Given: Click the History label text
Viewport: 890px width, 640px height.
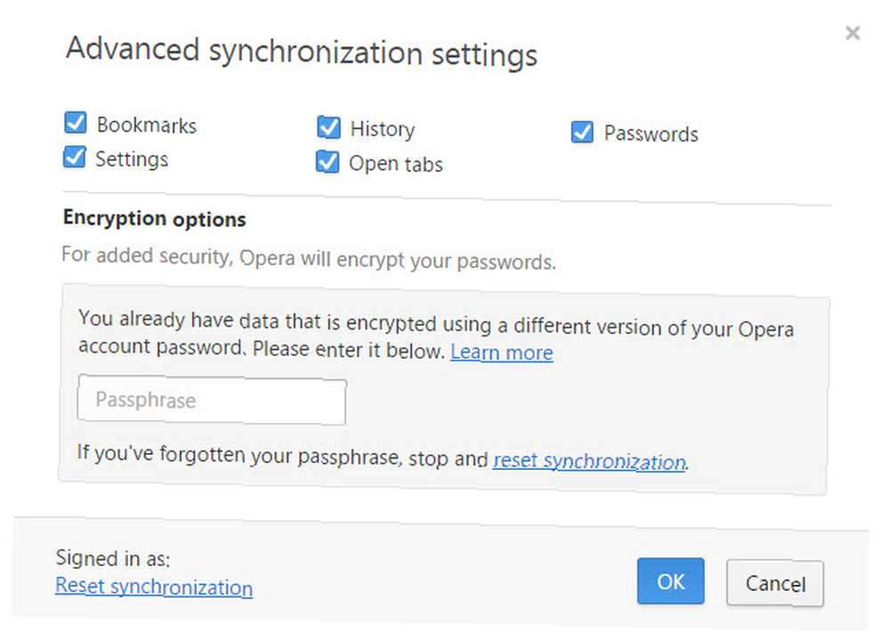Looking at the screenshot, I should click(x=383, y=129).
